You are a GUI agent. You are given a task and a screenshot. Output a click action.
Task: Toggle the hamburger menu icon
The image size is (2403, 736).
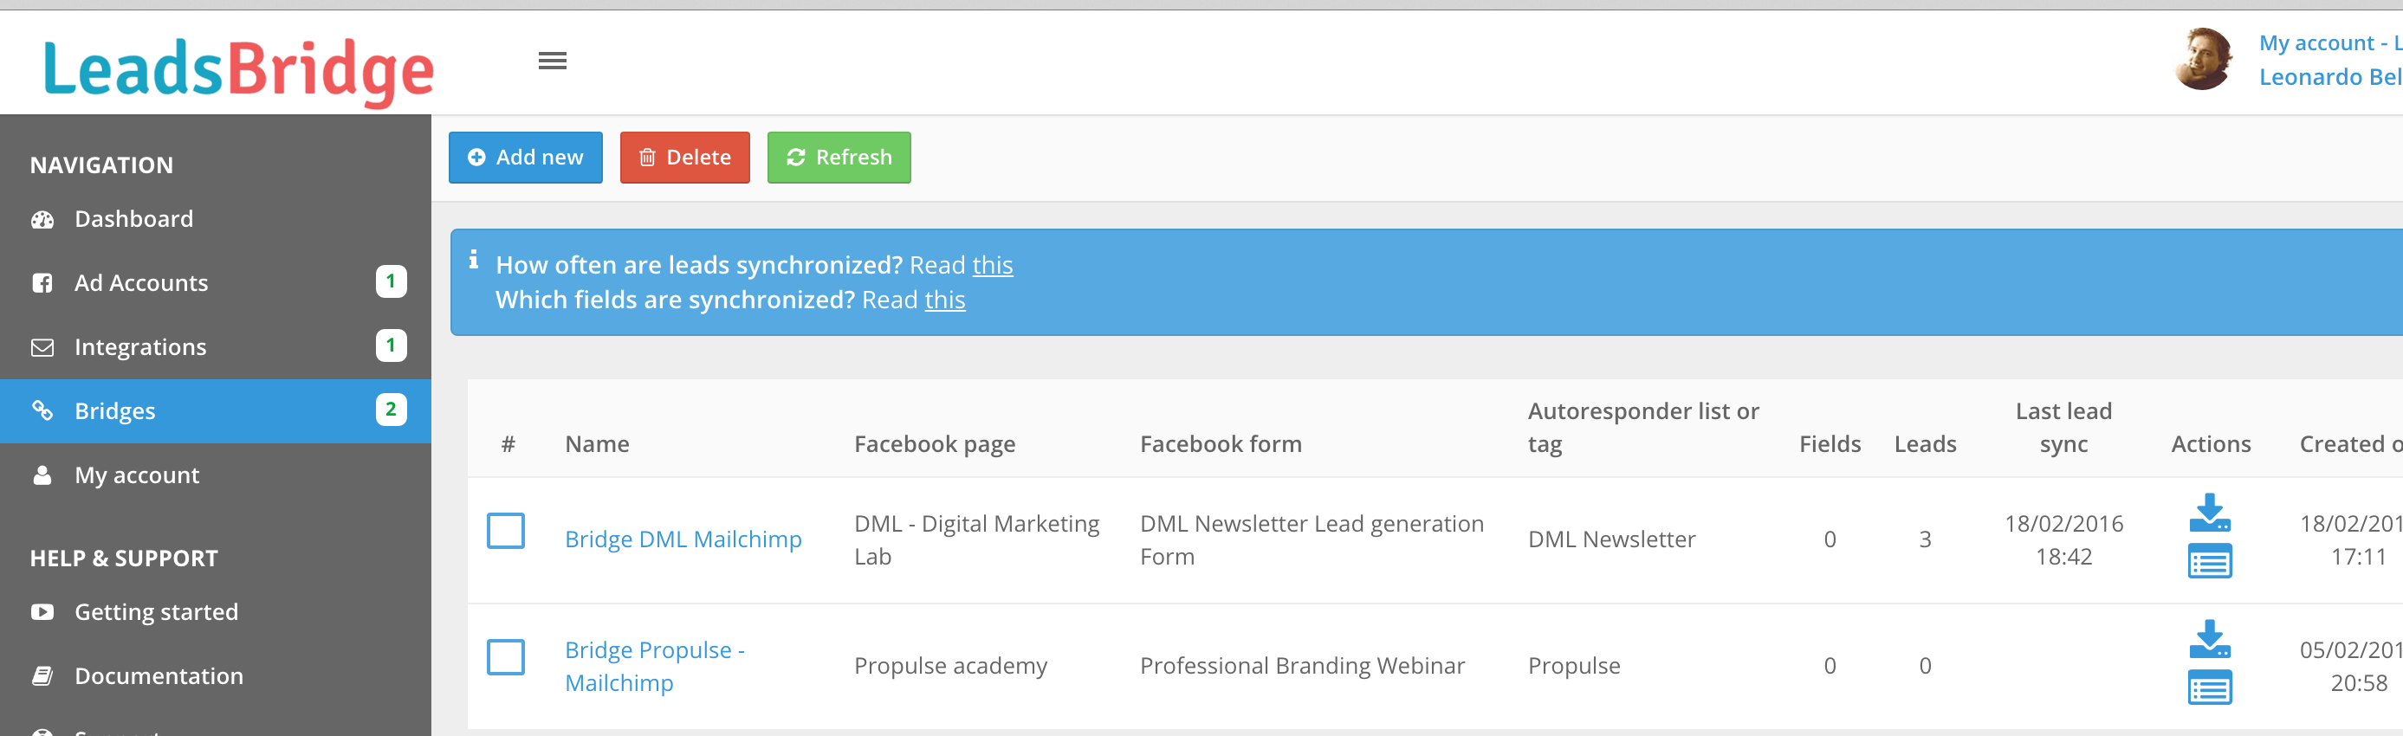click(x=553, y=61)
